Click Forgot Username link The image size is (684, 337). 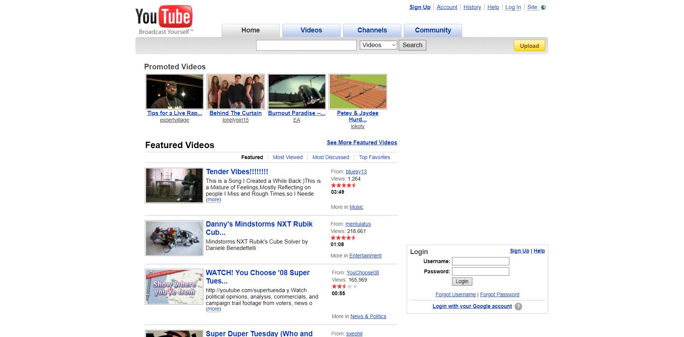(455, 294)
